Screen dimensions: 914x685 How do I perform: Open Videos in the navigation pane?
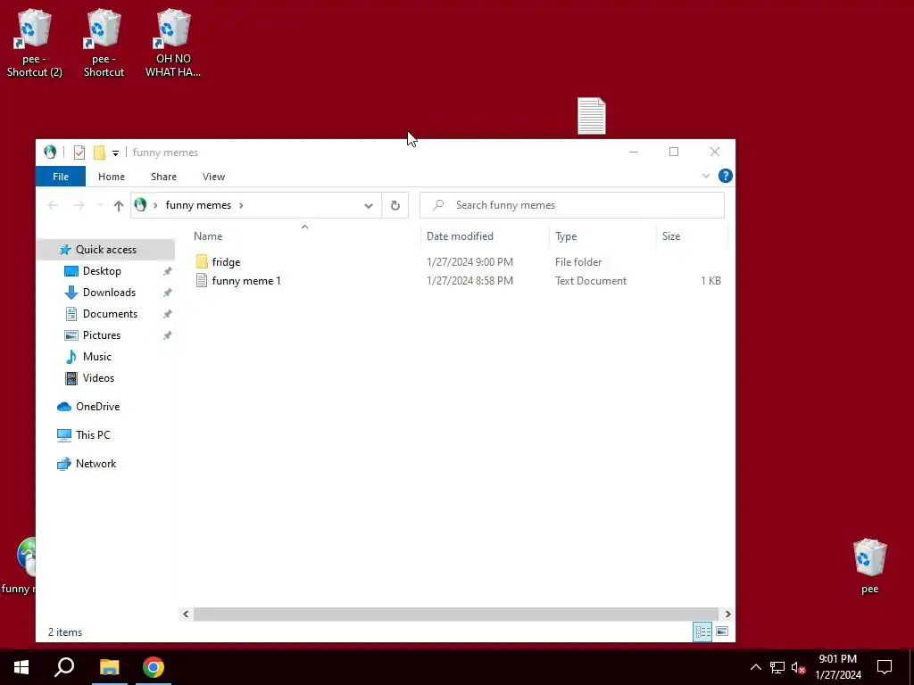pos(98,378)
